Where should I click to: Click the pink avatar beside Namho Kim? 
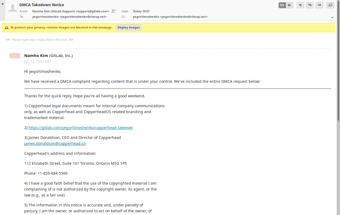coord(15,56)
